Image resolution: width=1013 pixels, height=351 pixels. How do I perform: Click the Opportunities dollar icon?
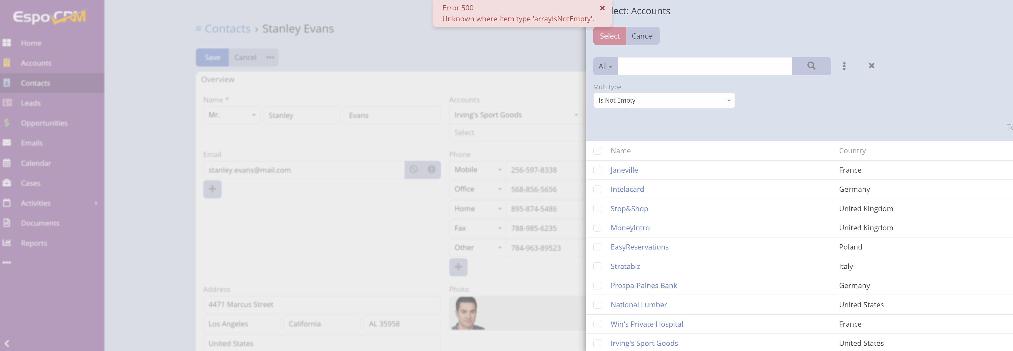tap(7, 123)
